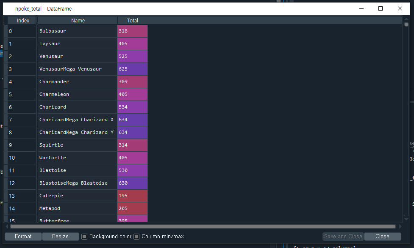The height and width of the screenshot is (248, 414).
Task: Select the Charmeleon name cell
Action: tap(78, 94)
